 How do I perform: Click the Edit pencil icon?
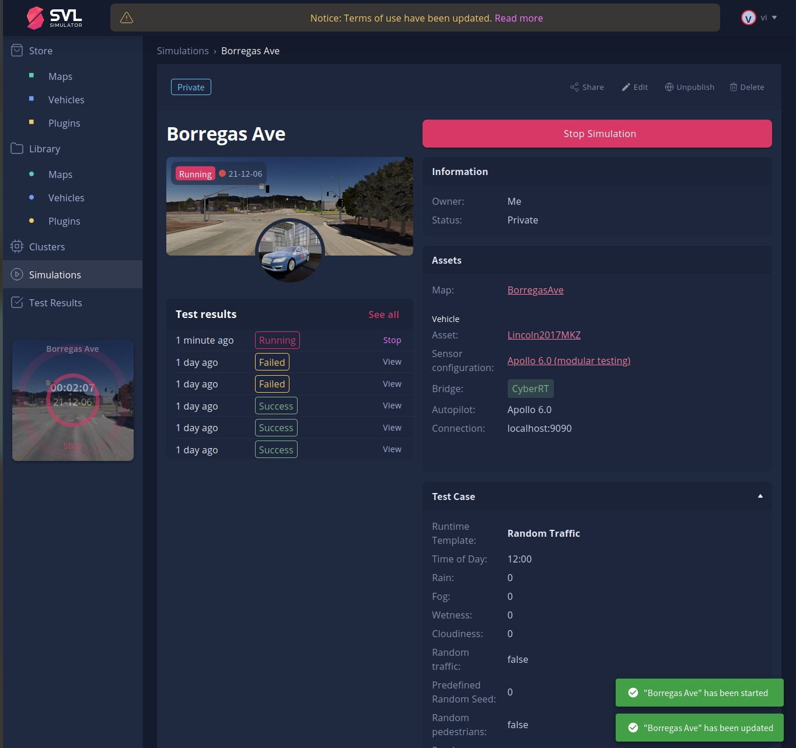point(626,87)
